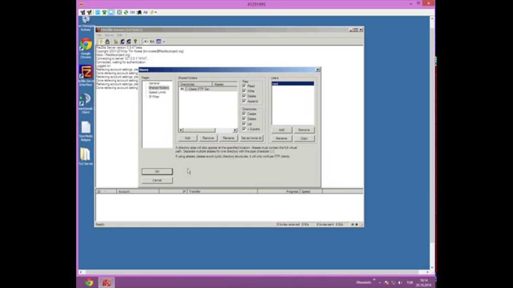Click the padlock lock-server icon in FileZilla toolbar
The width and height of the screenshot is (513, 288).
click(107, 42)
